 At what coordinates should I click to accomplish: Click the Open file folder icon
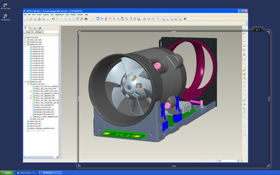31,19
